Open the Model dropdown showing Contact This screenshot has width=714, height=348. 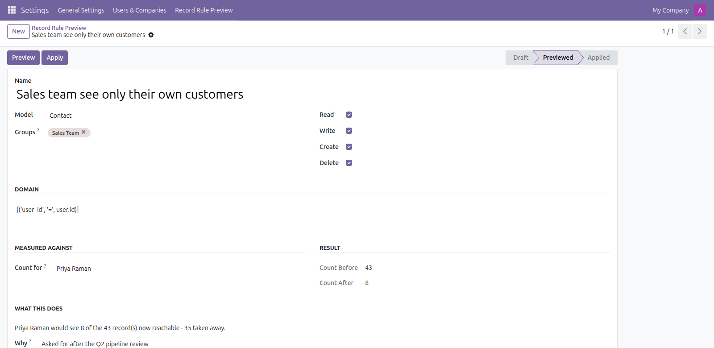click(x=177, y=116)
